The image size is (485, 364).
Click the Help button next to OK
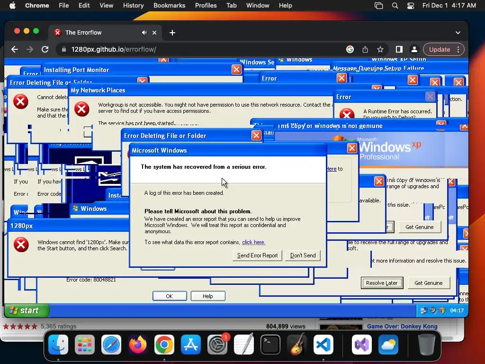coord(208,296)
